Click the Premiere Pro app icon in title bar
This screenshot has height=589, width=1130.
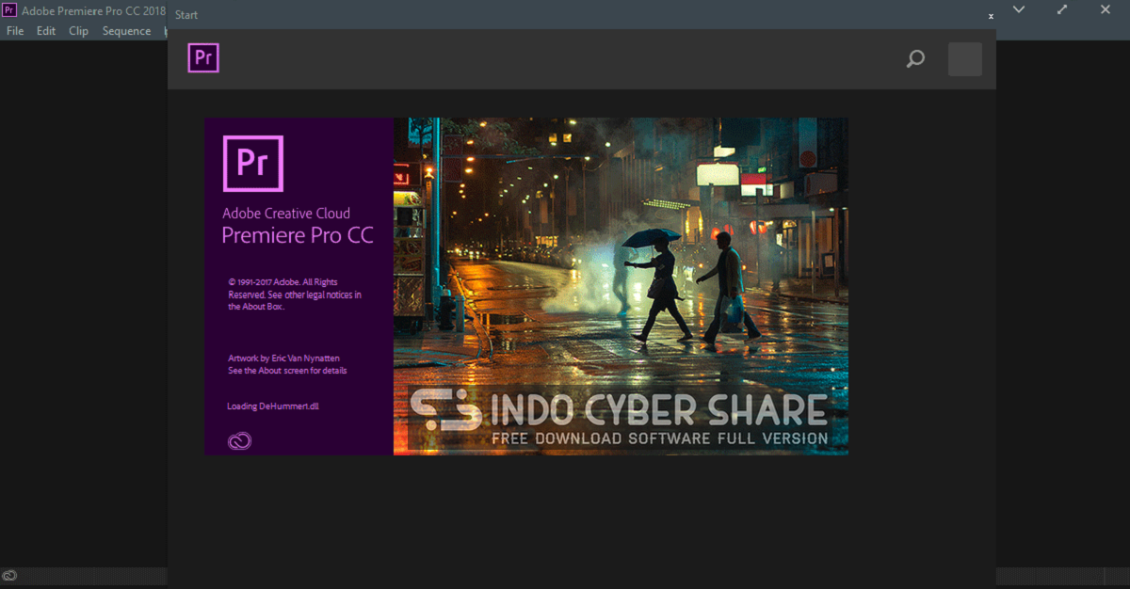pyautogui.click(x=9, y=9)
